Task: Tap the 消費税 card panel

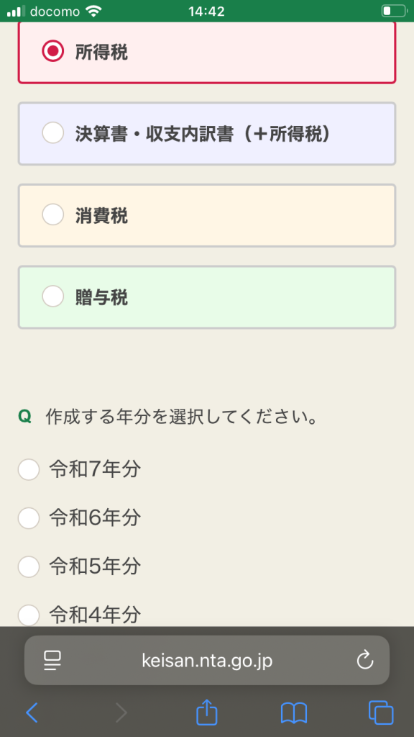Action: point(206,214)
